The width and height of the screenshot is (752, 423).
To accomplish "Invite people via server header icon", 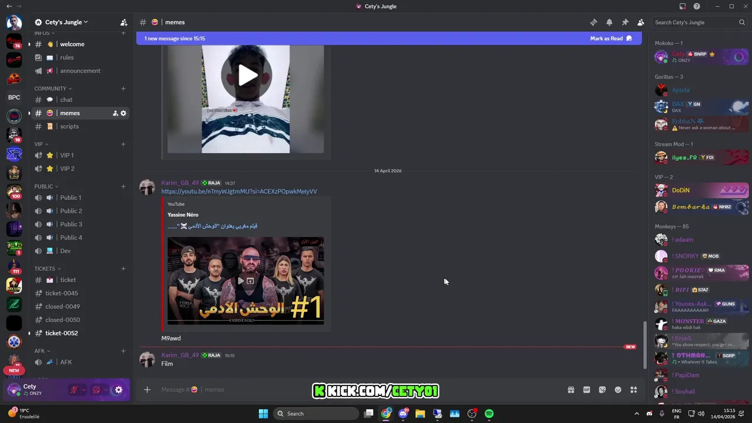I will (x=123, y=22).
